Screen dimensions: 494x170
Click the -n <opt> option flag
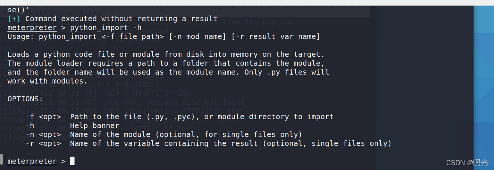[43, 135]
